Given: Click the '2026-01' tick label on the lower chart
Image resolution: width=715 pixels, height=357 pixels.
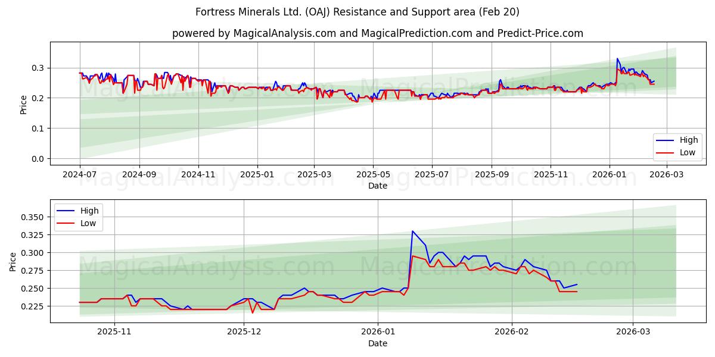Looking at the screenshot, I should tap(379, 332).
